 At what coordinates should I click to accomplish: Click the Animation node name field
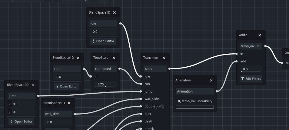click(x=195, y=91)
